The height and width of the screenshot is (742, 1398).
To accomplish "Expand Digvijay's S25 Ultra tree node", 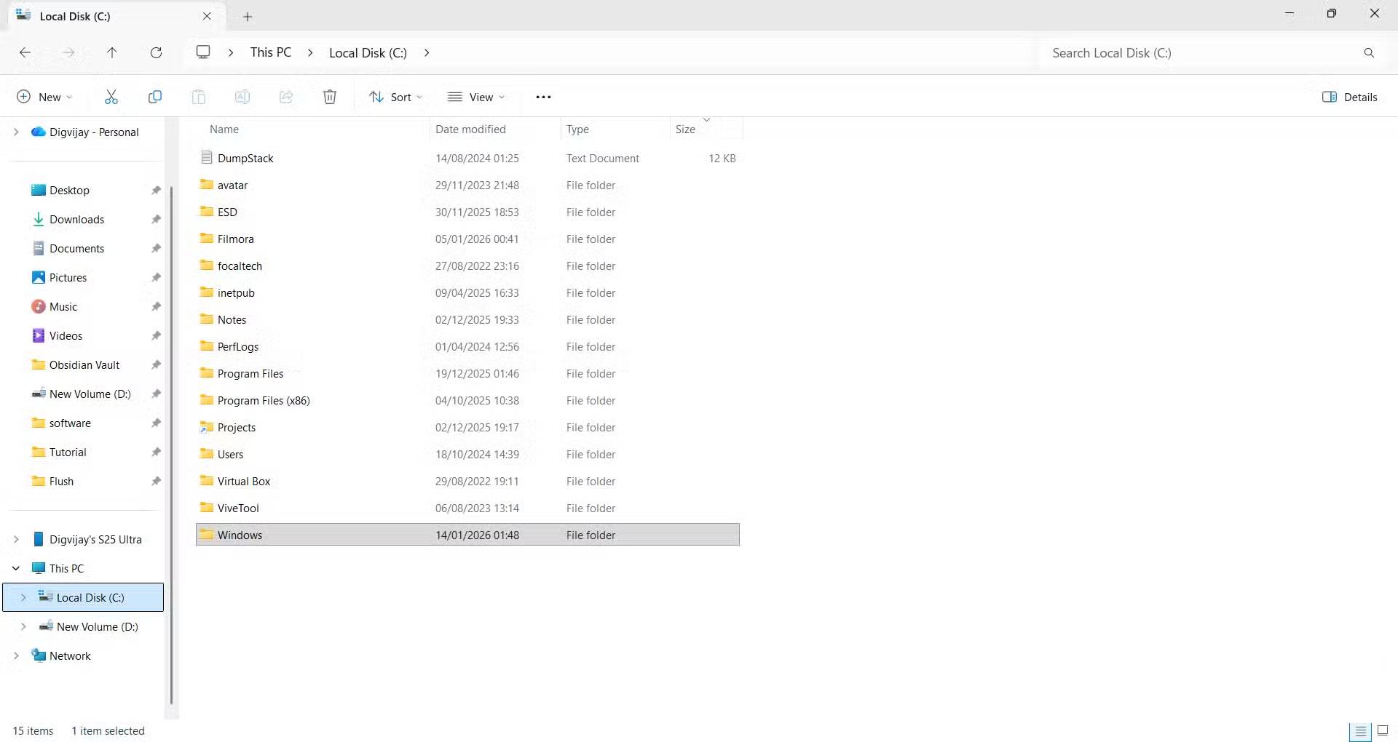I will [x=16, y=540].
